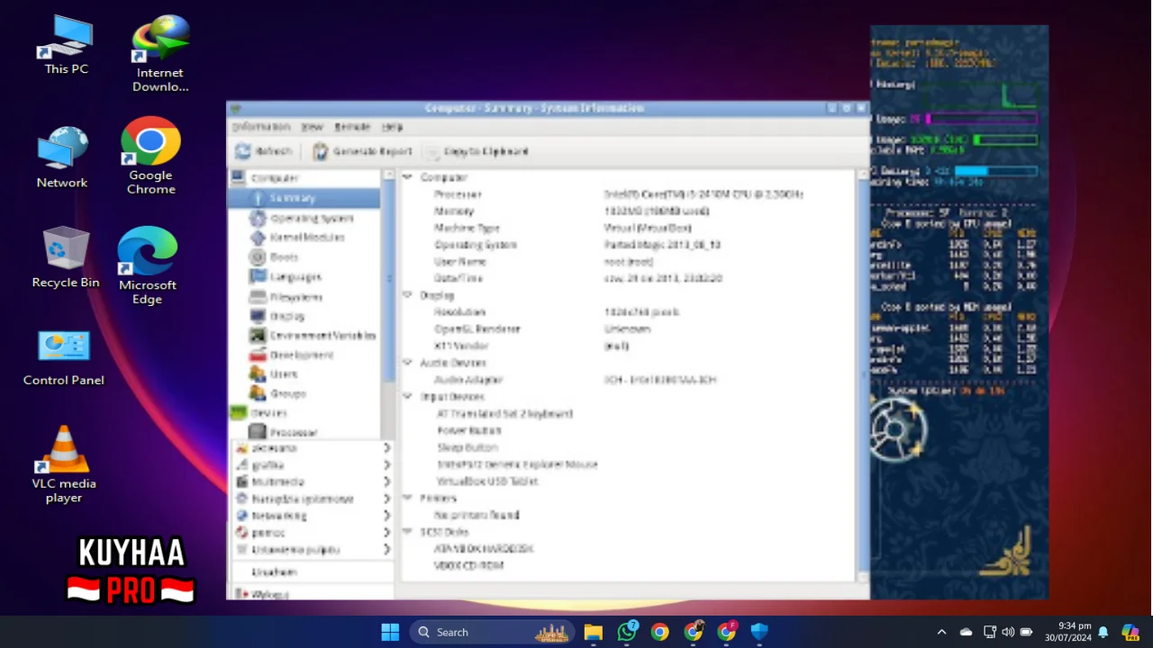
Task: Open the Help menu
Action: tap(392, 127)
